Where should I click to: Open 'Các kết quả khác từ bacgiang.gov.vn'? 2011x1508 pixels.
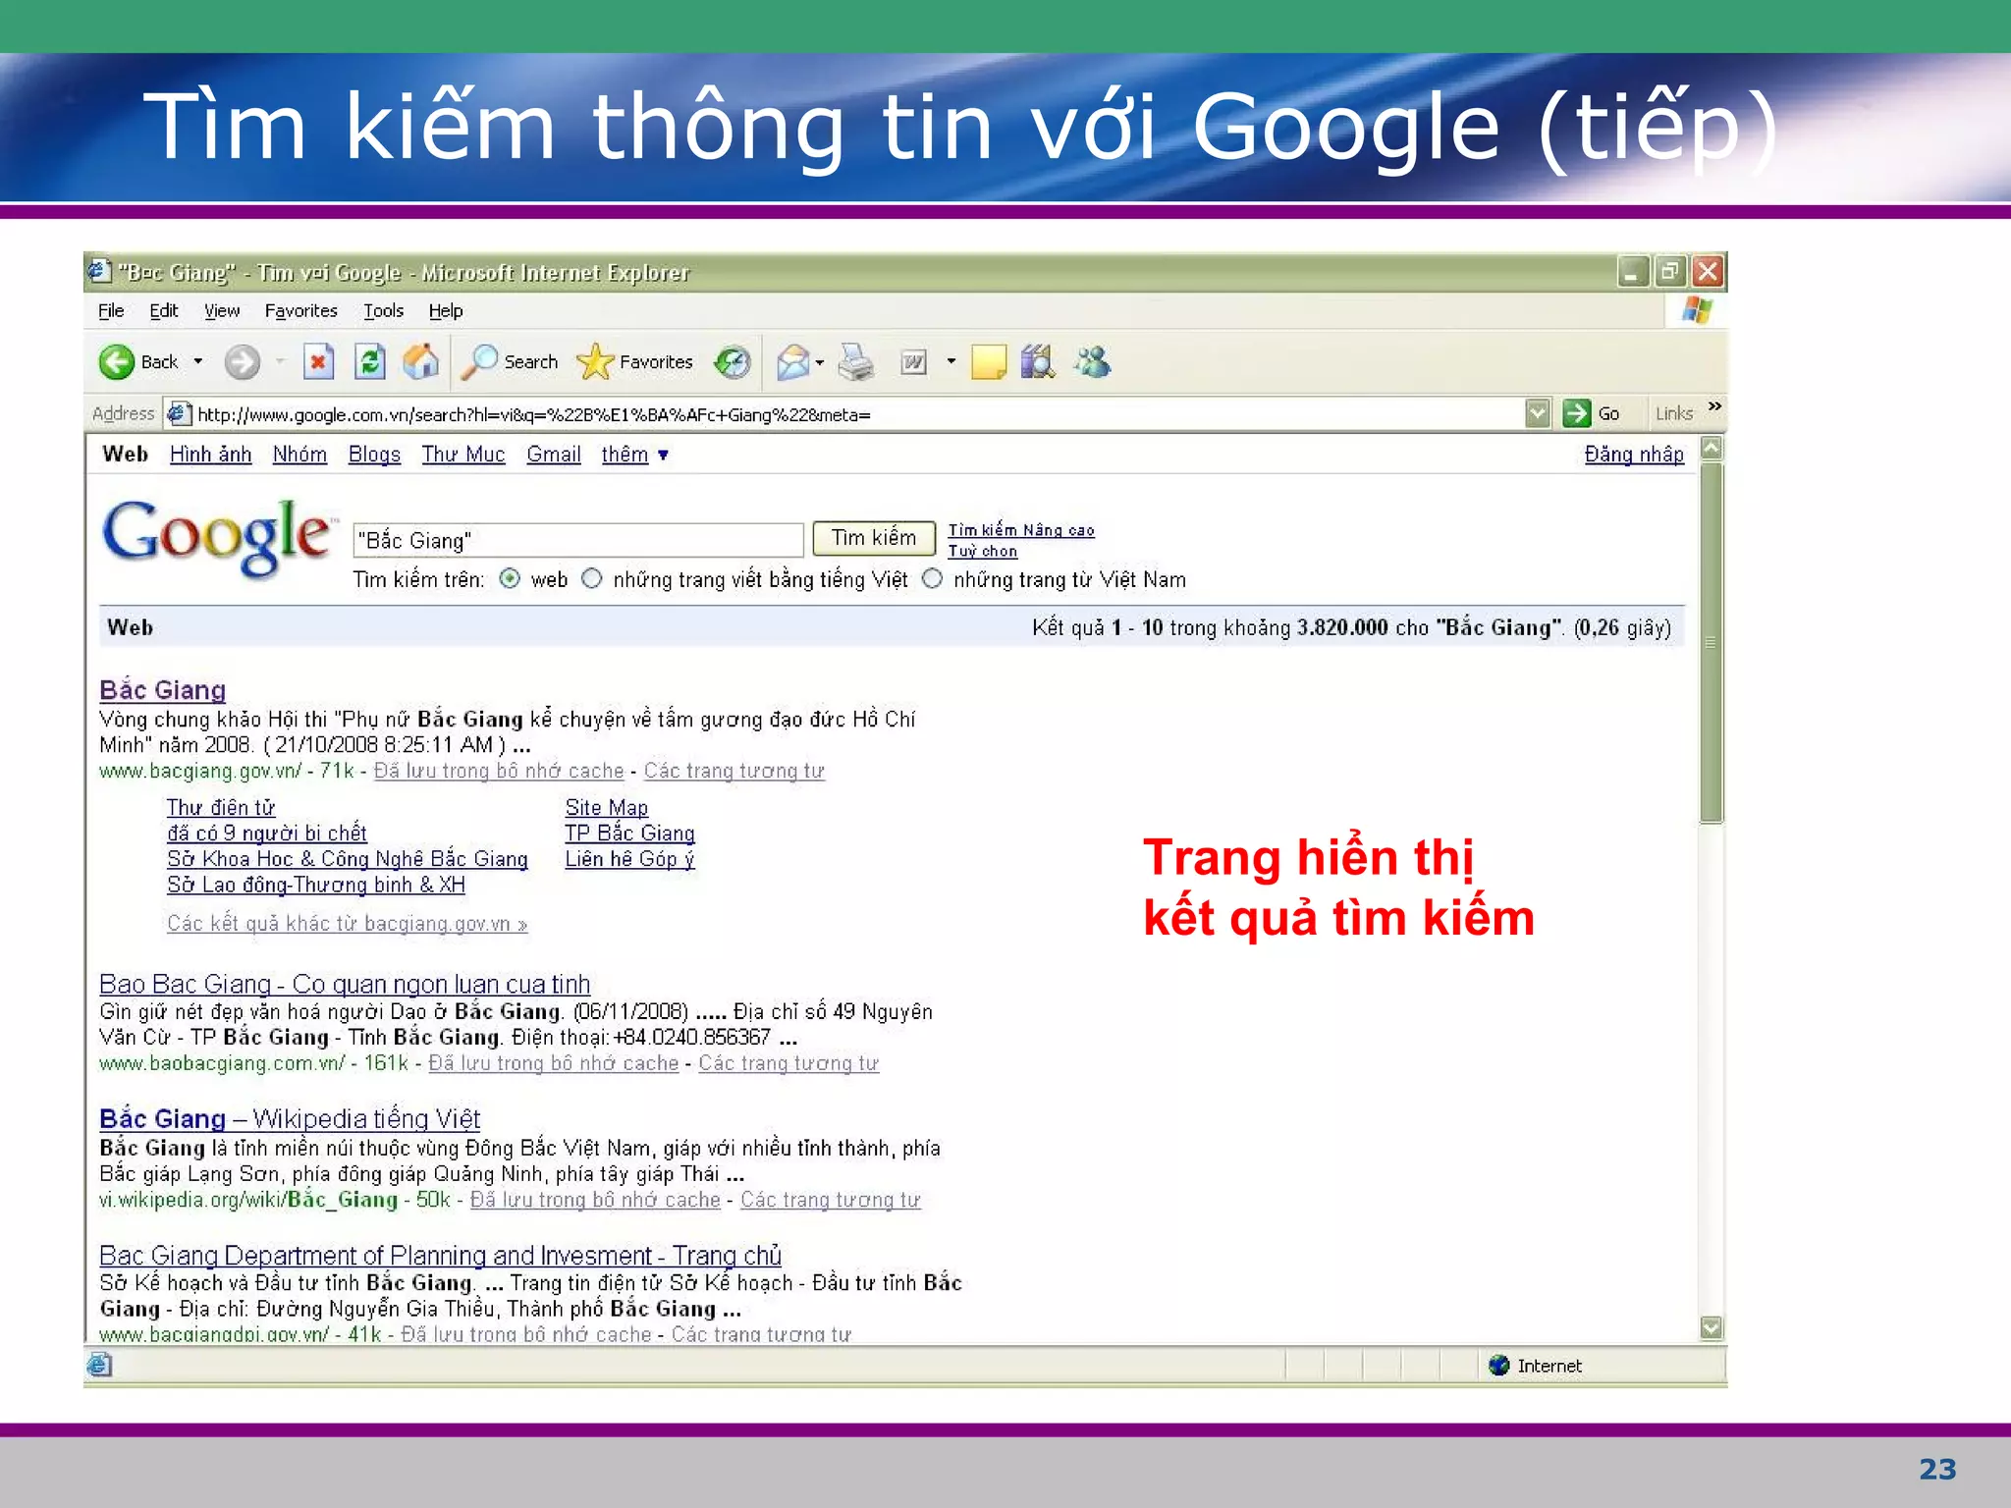348,924
